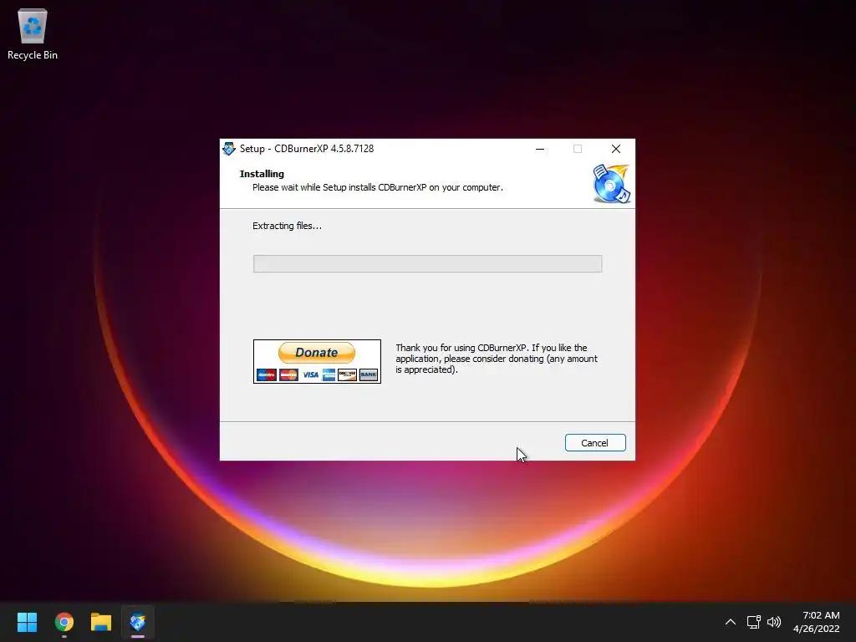
Task: Open the clock showing 7:02 AM
Action: coord(816,622)
